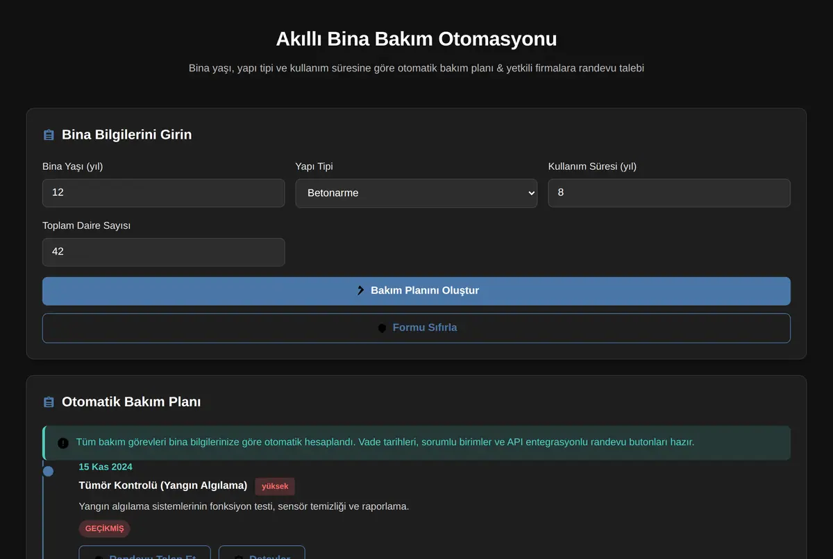Select the Toplam Daire Sayısı input
The height and width of the screenshot is (559, 833).
164,252
